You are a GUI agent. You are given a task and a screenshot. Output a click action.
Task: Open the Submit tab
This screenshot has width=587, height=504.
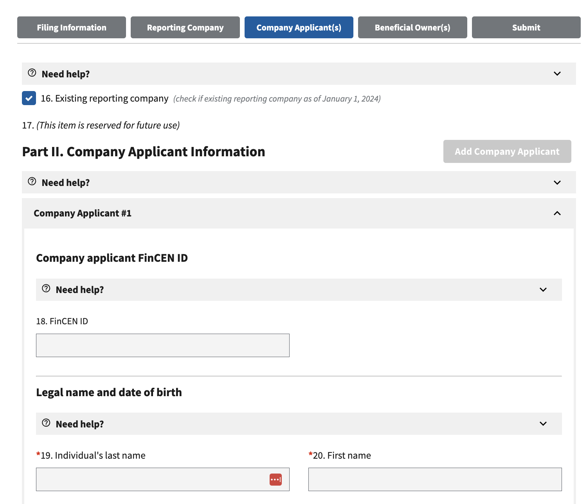526,27
